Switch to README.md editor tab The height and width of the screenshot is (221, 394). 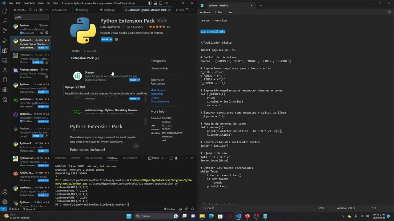tap(59, 10)
